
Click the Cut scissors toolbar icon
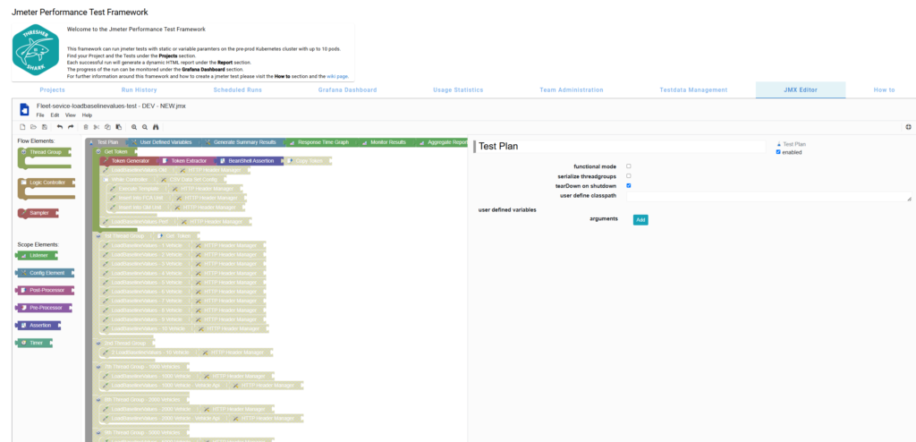97,127
